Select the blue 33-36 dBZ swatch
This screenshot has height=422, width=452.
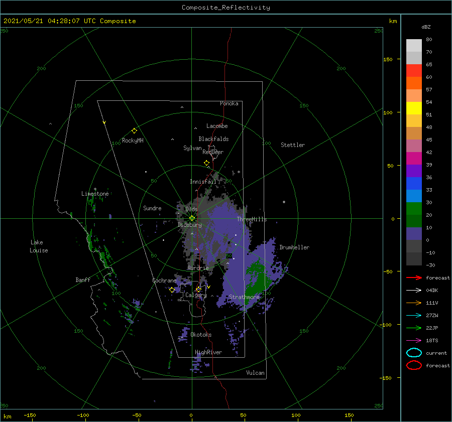pos(414,184)
